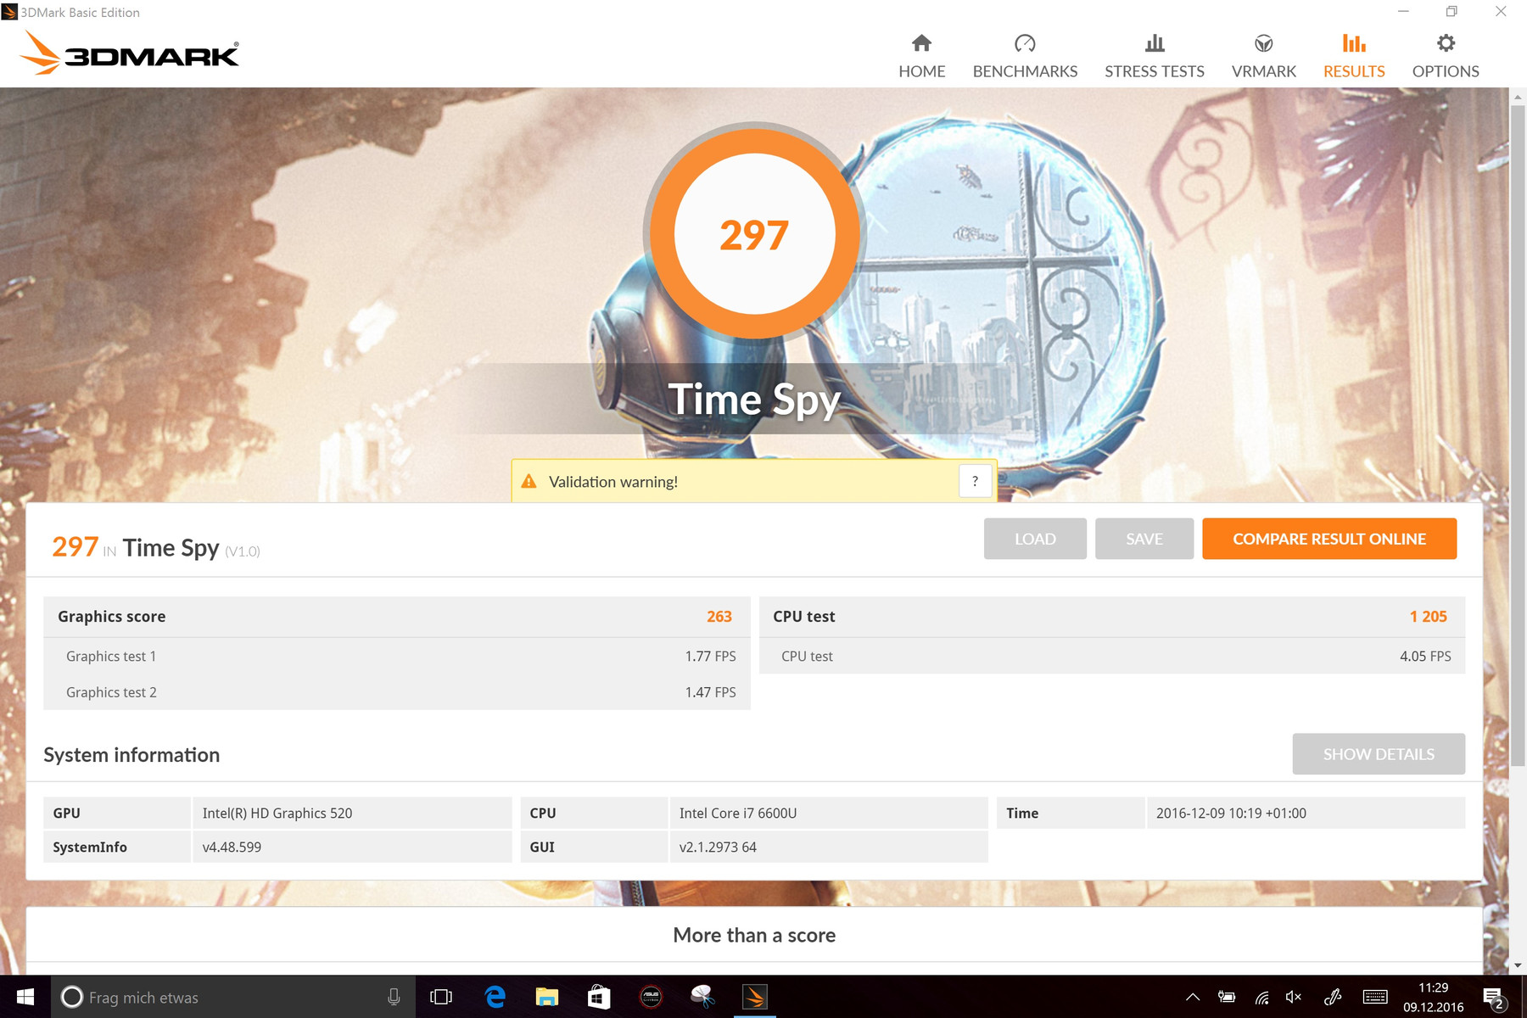Click the scrollbar up arrow

(1518, 96)
